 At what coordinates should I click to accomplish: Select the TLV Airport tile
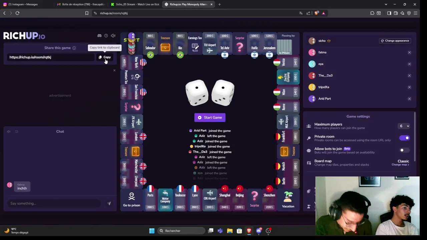pyautogui.click(x=210, y=44)
